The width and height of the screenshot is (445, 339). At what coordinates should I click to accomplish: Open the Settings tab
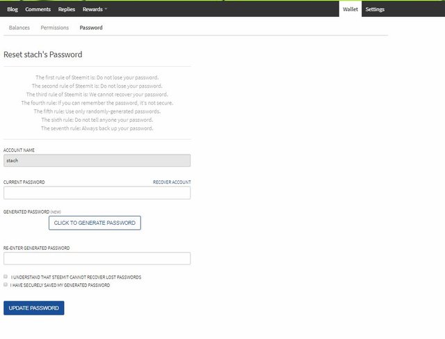click(x=375, y=9)
